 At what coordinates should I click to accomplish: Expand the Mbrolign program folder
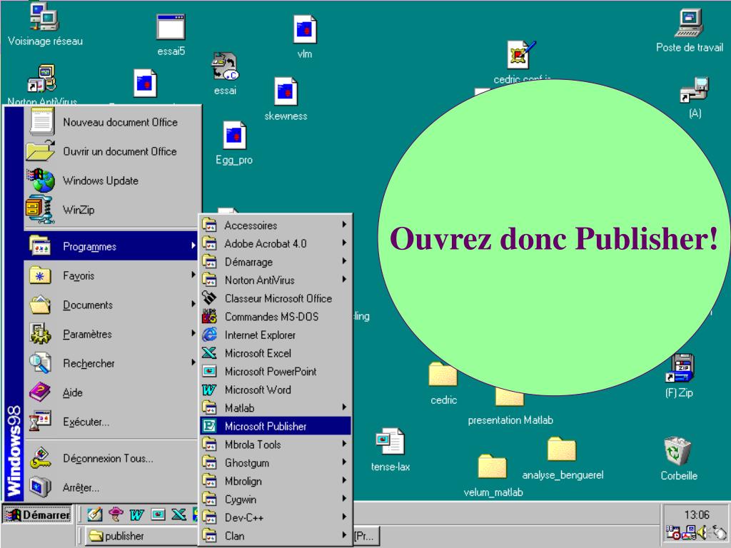click(276, 481)
